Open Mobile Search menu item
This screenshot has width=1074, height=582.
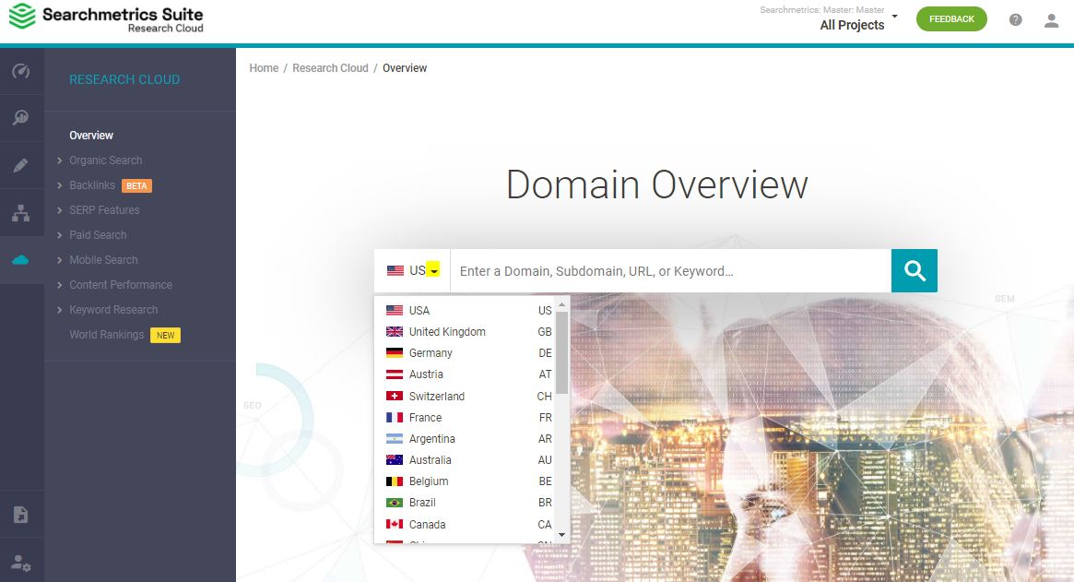pos(103,260)
